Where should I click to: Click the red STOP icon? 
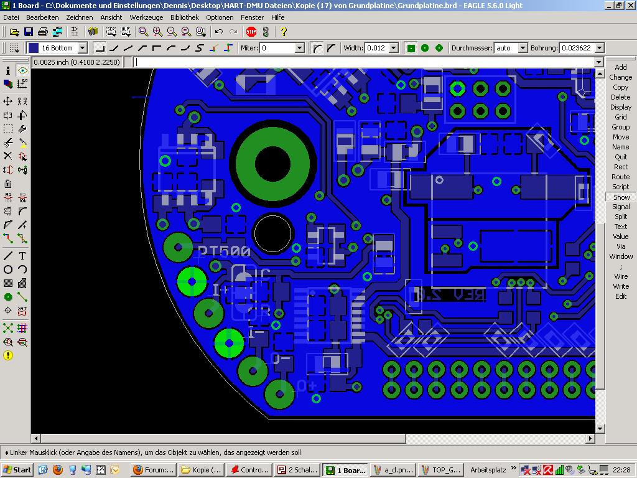(251, 31)
